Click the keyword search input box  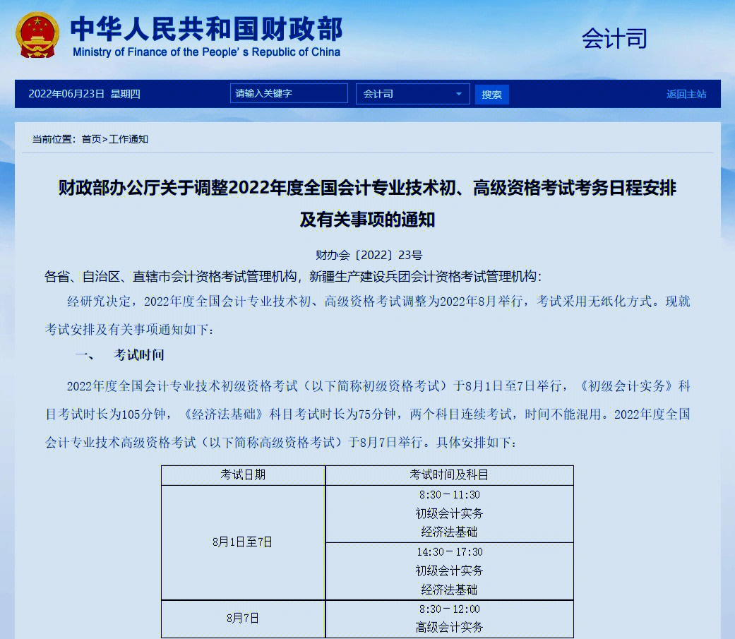tap(288, 93)
